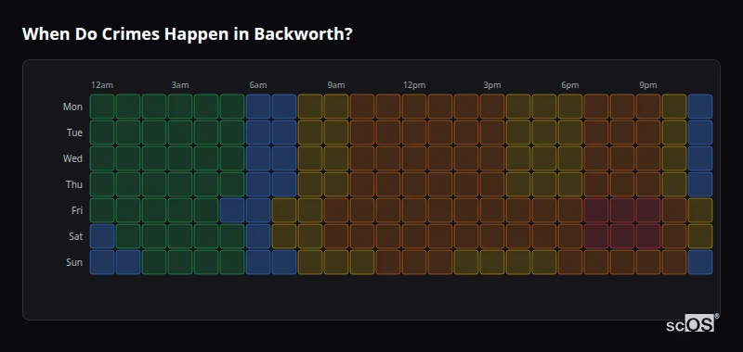
Task: Select the Tuesday 6am blue cell
Action: pyautogui.click(x=258, y=132)
